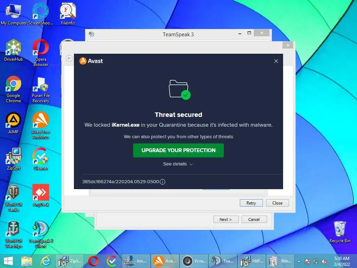The height and width of the screenshot is (268, 357).
Task: Switch to the Tea... taskbar item
Action: click(223, 261)
